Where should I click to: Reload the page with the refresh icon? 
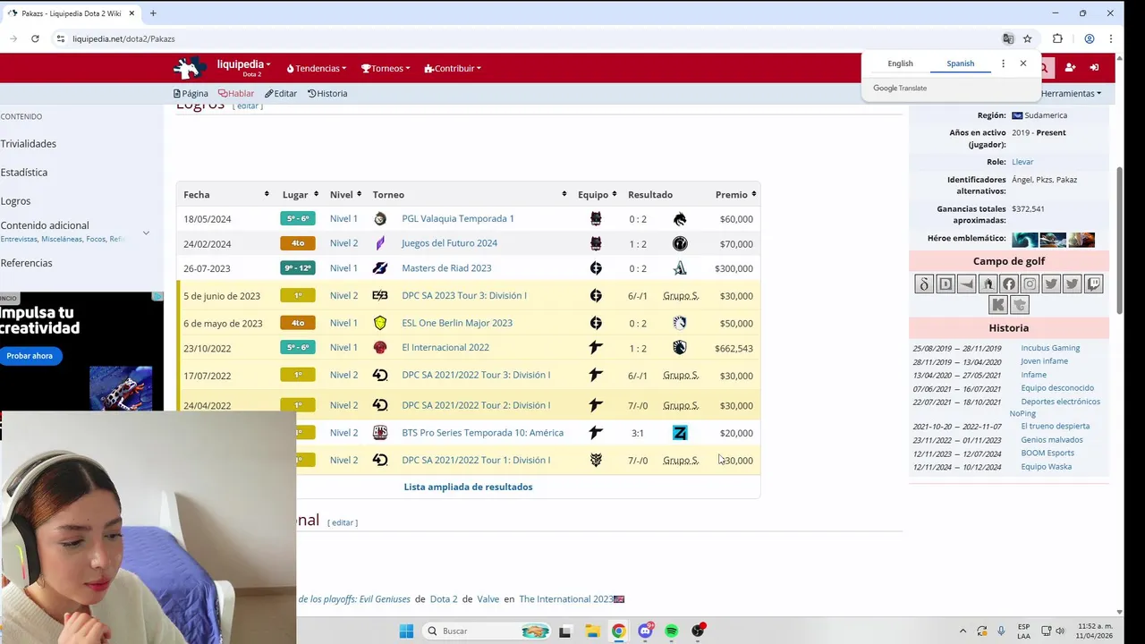pos(35,38)
